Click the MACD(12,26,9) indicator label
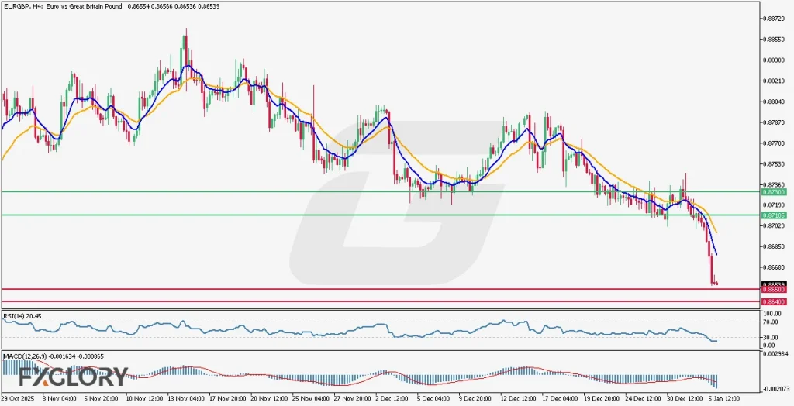The image size is (794, 406). point(54,356)
